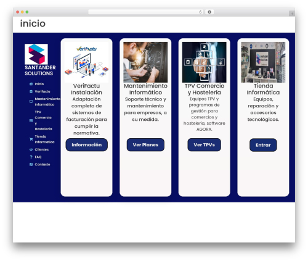Click the Información button
The height and width of the screenshot is (261, 308).
click(x=87, y=145)
